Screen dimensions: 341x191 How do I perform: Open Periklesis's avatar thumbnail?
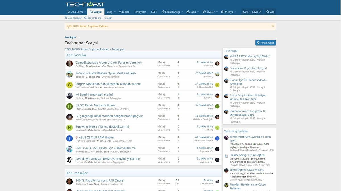click(70, 64)
